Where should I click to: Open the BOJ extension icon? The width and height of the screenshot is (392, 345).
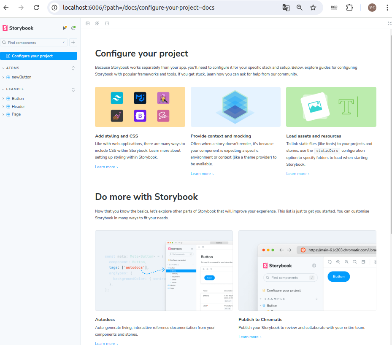334,8
